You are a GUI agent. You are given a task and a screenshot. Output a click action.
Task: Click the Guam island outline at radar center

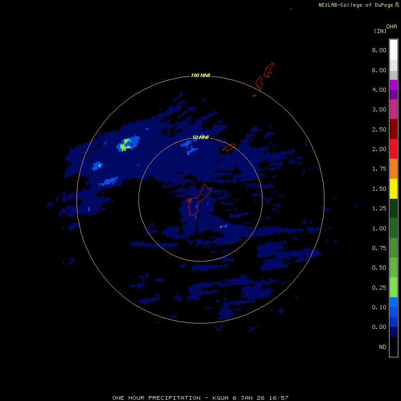point(199,200)
